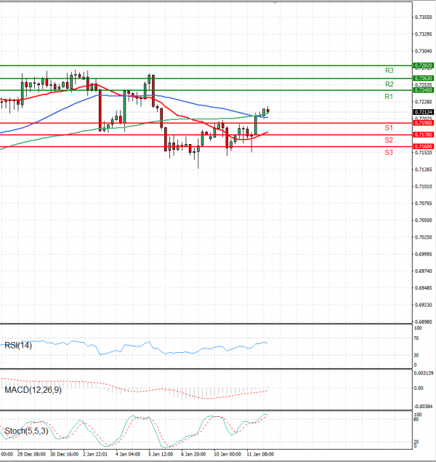
Task: Click the 0.69485 price axis value
Action: coord(424,288)
